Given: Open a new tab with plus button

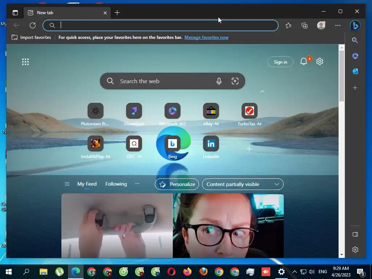Looking at the screenshot, I should point(117,13).
